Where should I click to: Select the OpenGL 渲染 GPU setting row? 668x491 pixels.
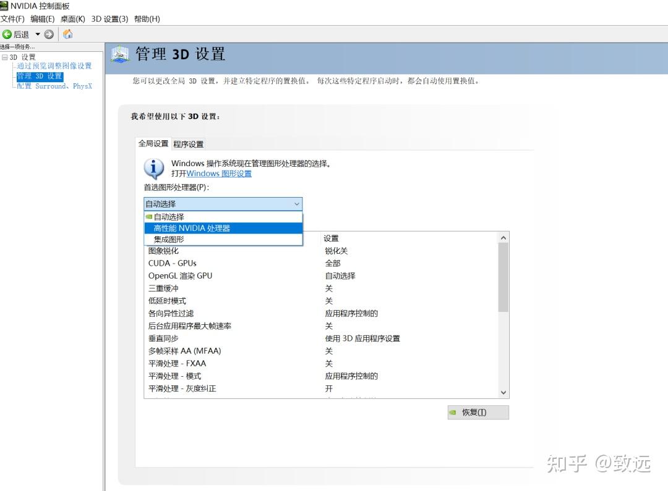pos(321,275)
